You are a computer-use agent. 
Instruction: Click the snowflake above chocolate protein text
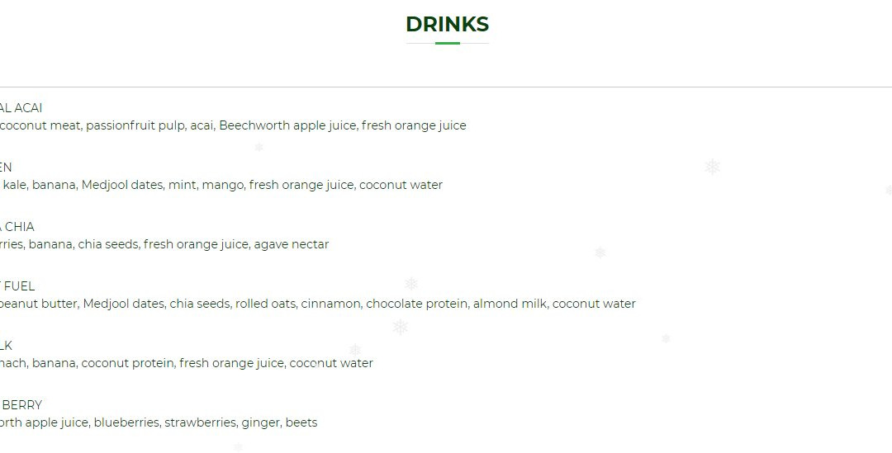[410, 283]
